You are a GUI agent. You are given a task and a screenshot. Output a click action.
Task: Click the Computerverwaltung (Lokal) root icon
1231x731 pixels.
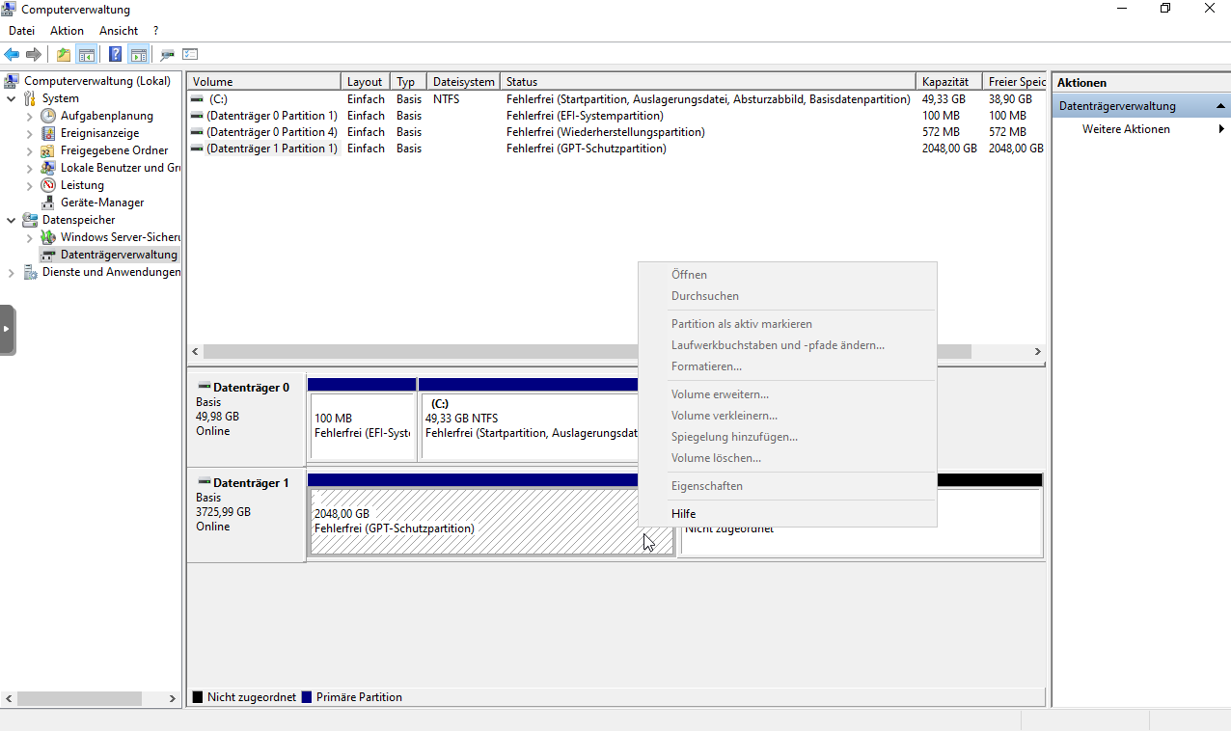(x=13, y=81)
